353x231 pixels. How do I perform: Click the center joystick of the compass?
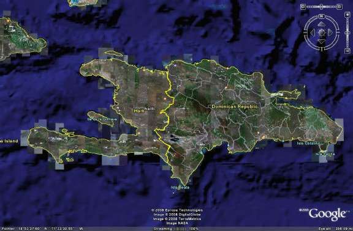point(322,32)
